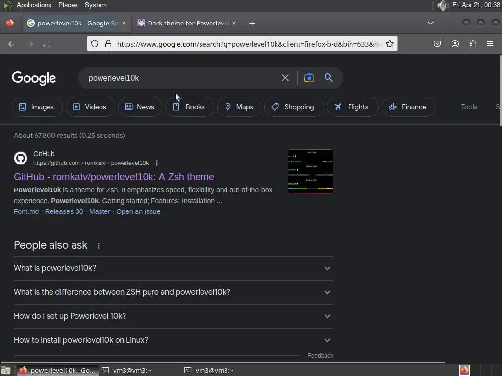Open the "Open an issue" sitelink
This screenshot has width=502, height=376.
(x=138, y=211)
